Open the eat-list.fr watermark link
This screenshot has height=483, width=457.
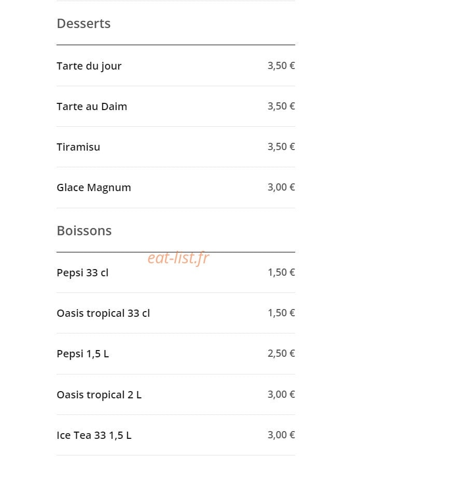click(x=178, y=258)
